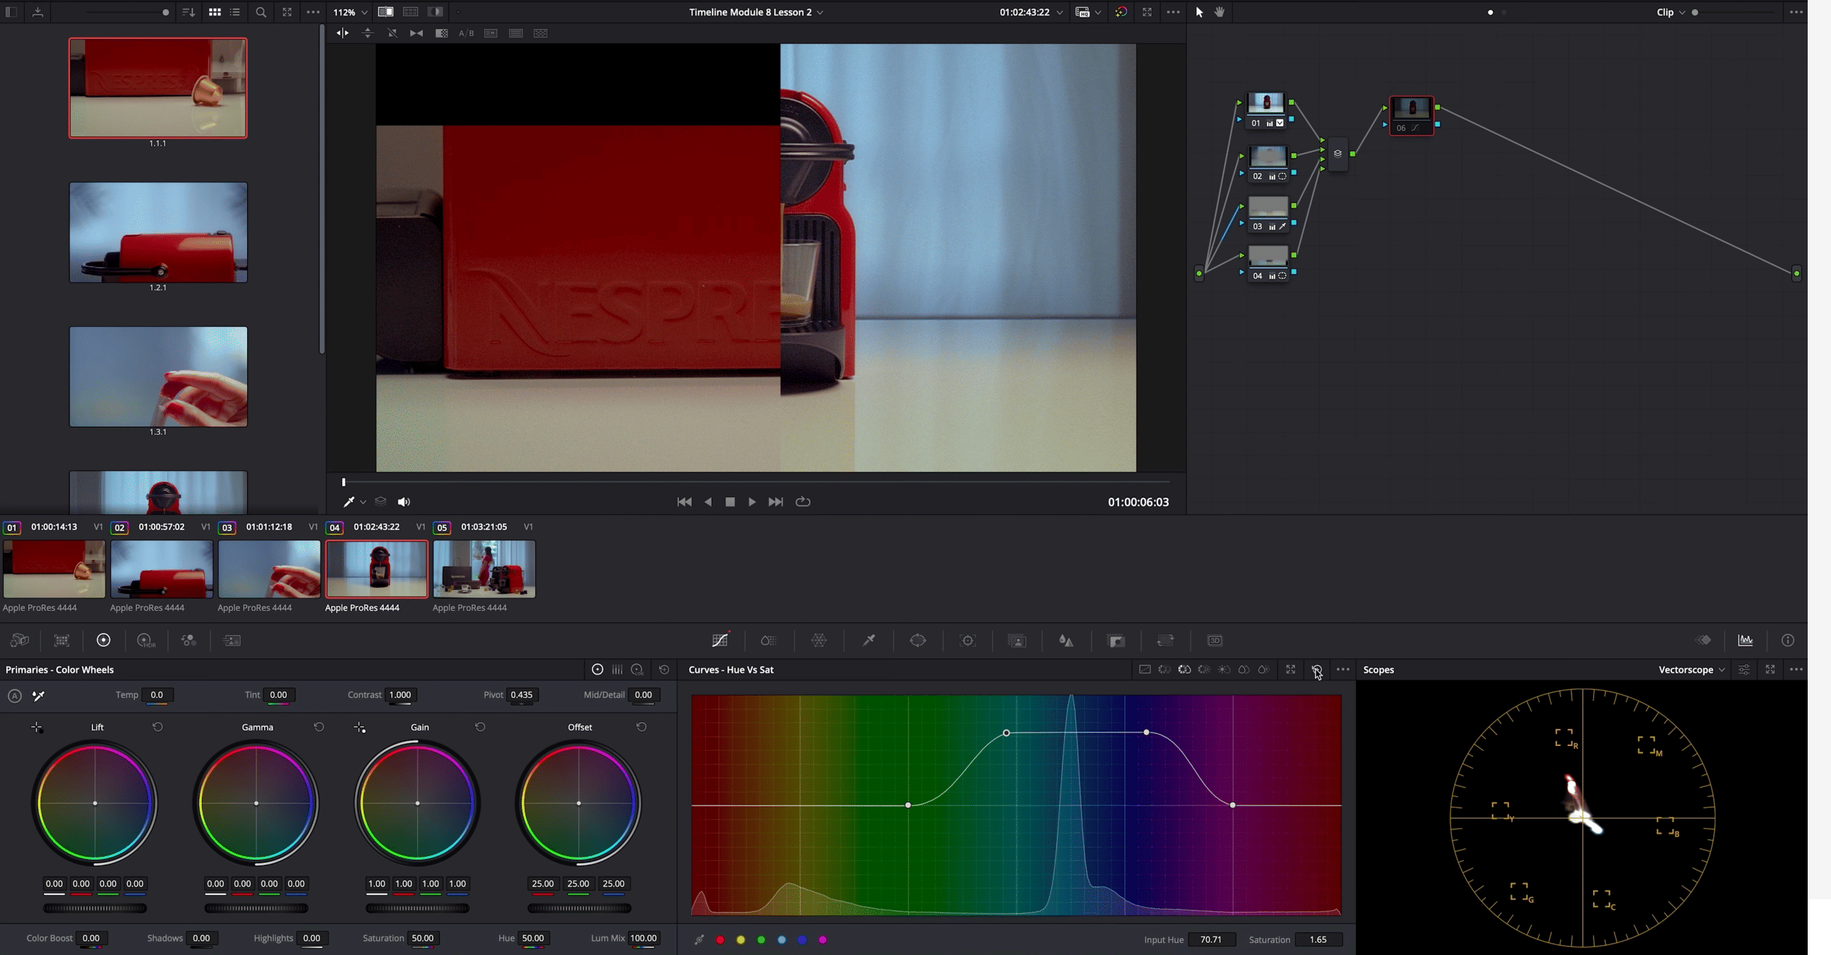
Task: Open the Qualifier eyedropper palette
Action: click(869, 641)
